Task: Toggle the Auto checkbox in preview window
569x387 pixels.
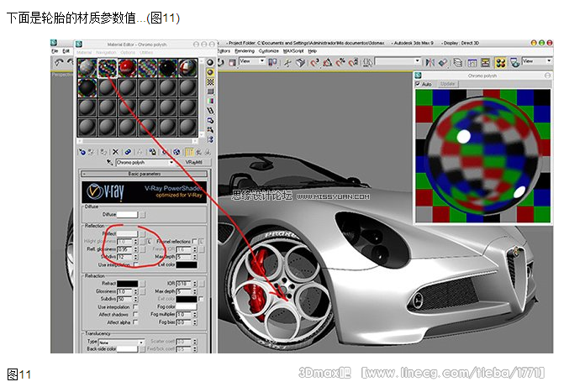Action: [x=418, y=84]
